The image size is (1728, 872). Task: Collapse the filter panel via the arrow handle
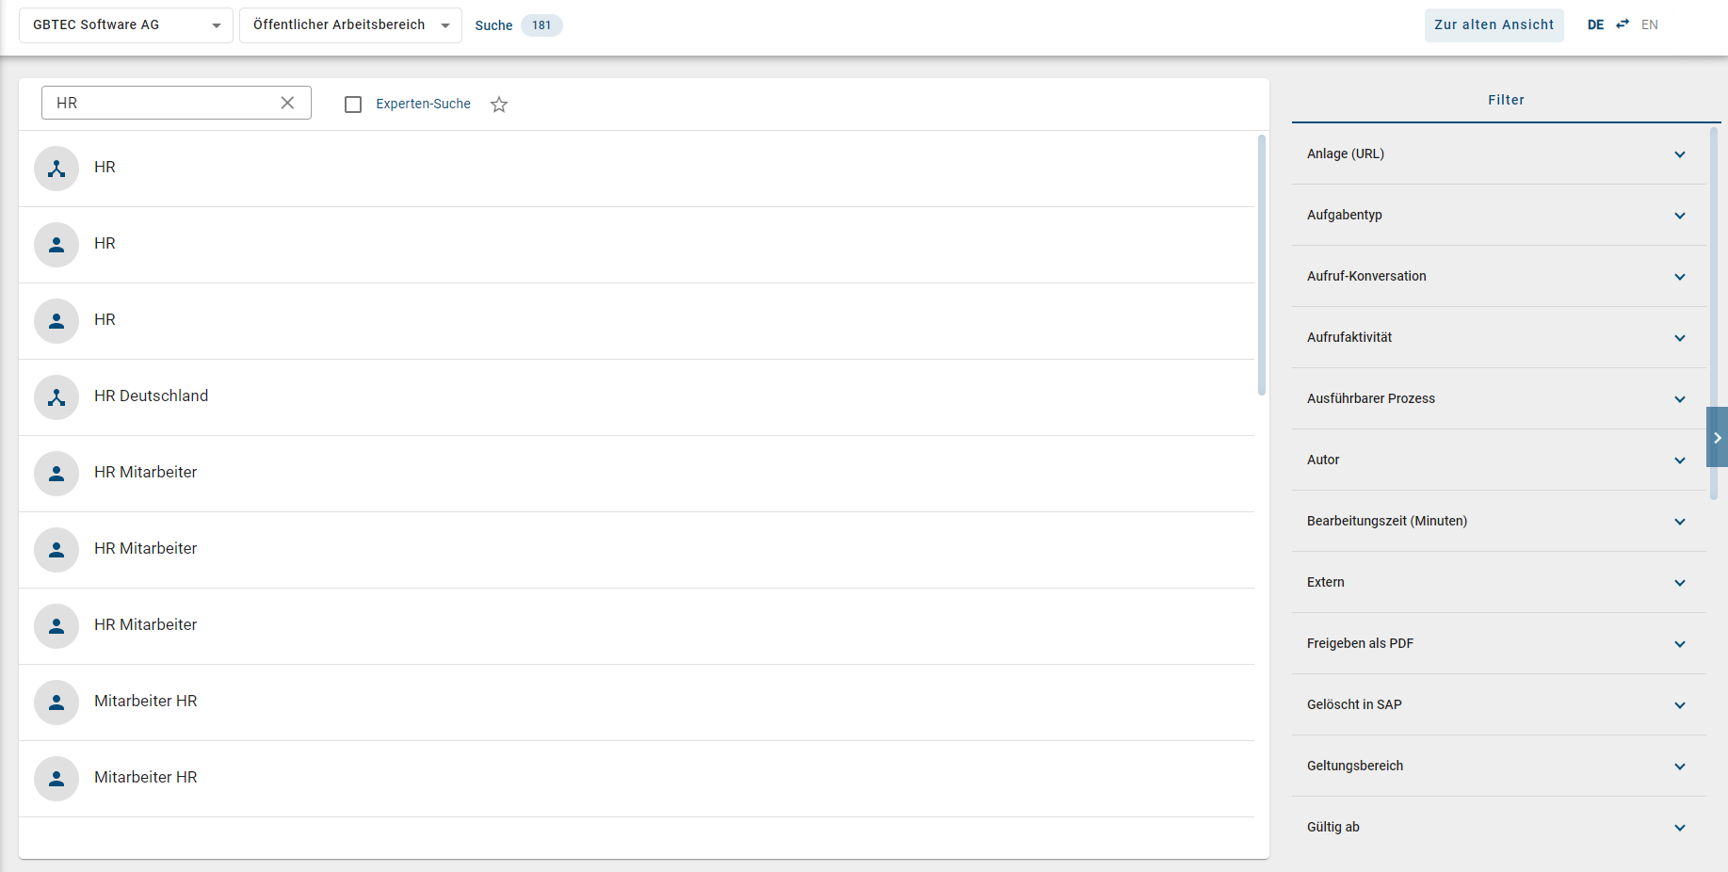(1717, 437)
